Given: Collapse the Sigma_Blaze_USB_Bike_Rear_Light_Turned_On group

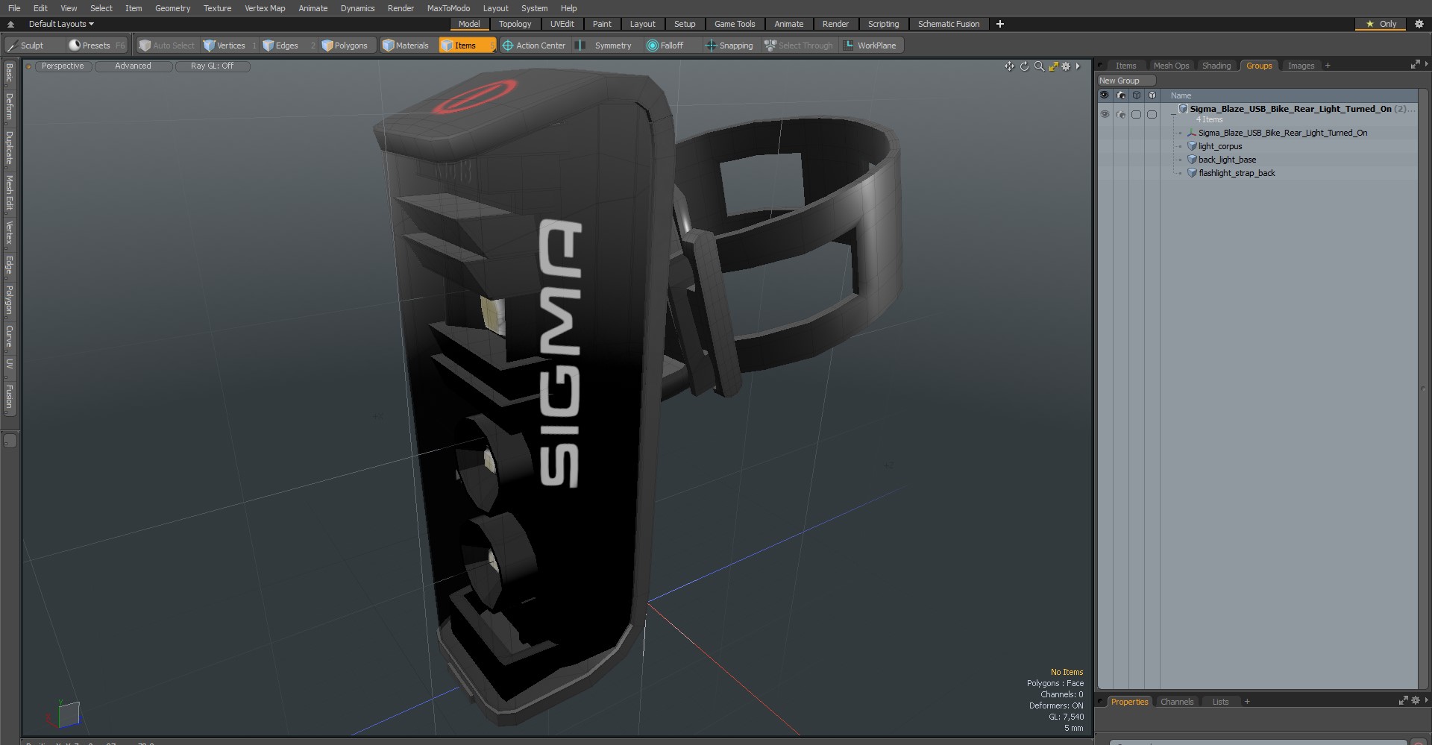Looking at the screenshot, I should 1173,116.
